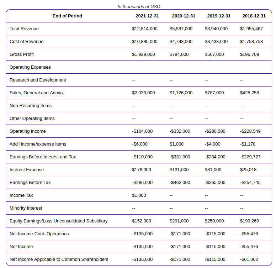276x268 pixels.
Task: Click 2020 Sales, General and Admin. value
Action: [181, 93]
